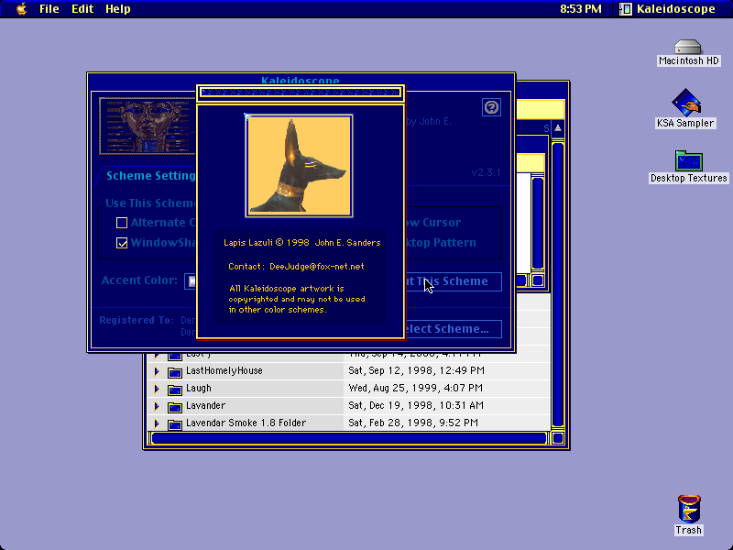The image size is (733, 550).
Task: Click the v2.3.1 version label
Action: pyautogui.click(x=486, y=172)
